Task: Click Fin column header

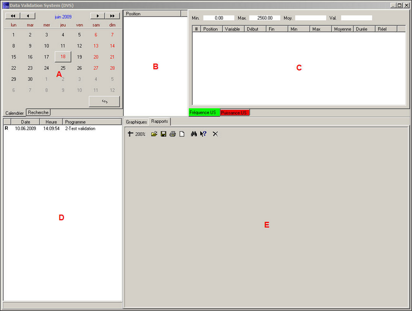Action: 277,29
